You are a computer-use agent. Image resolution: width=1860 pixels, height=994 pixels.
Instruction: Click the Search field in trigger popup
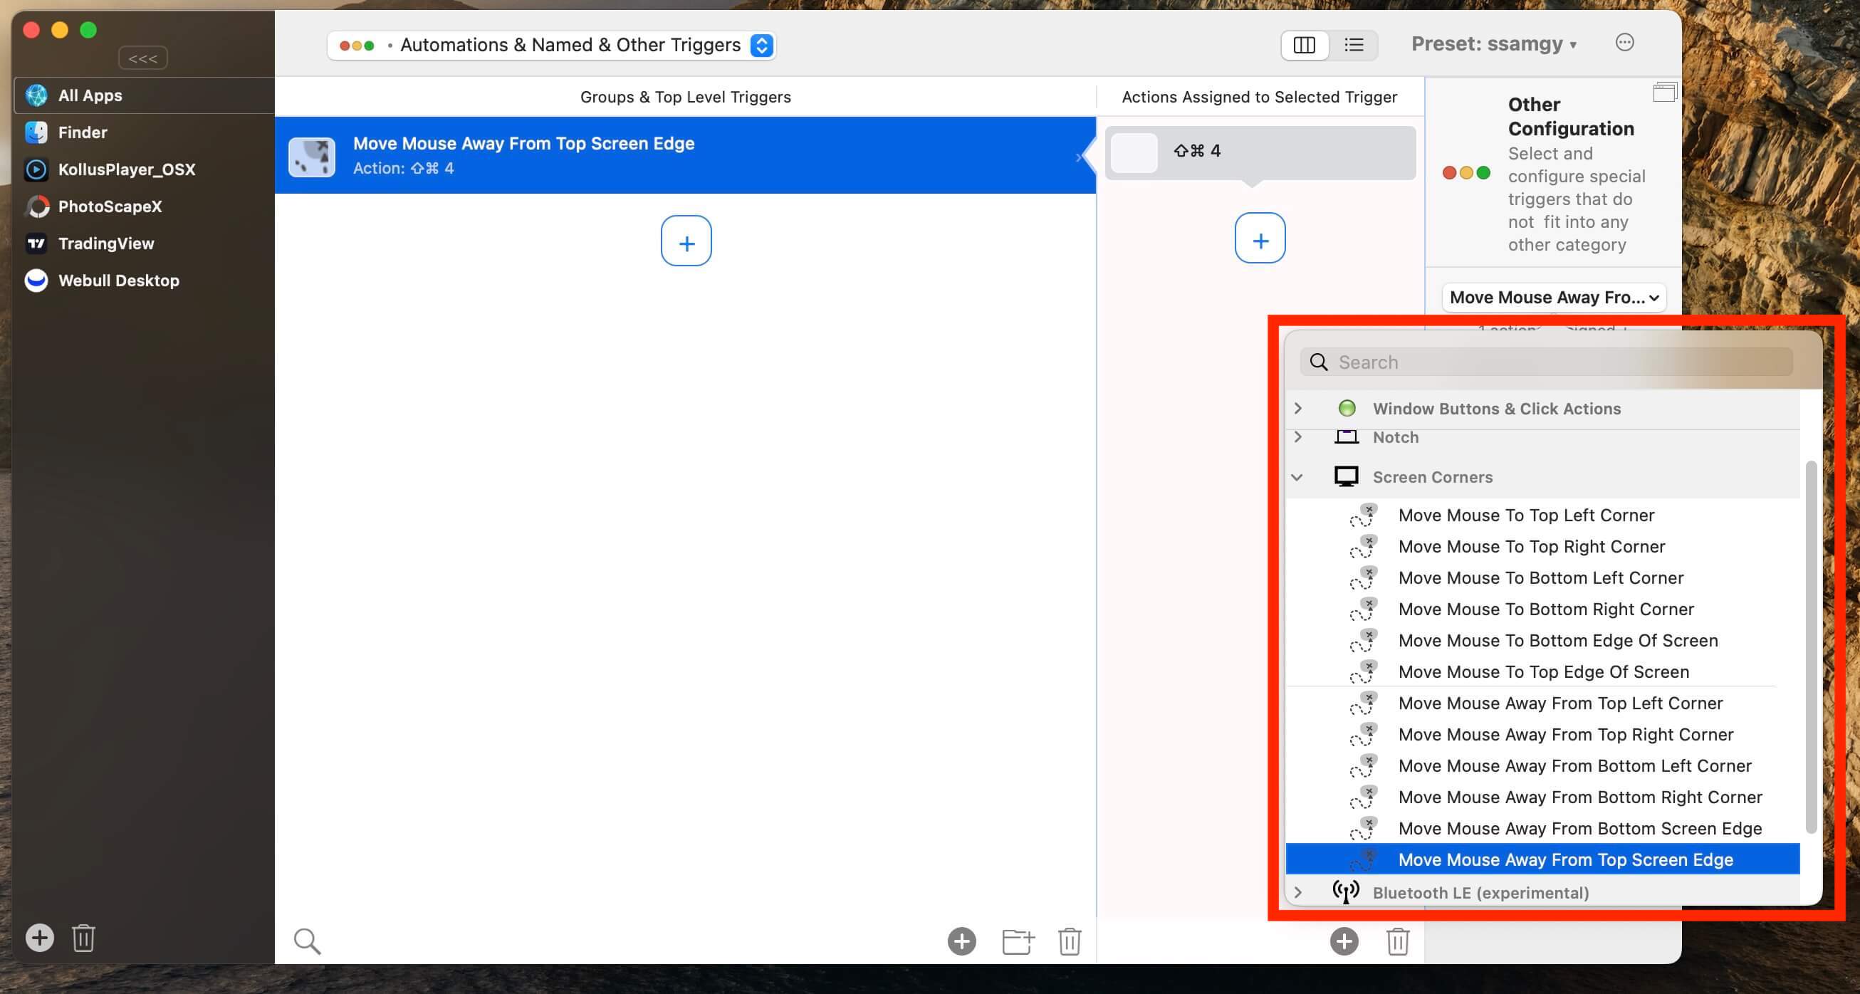point(1546,362)
